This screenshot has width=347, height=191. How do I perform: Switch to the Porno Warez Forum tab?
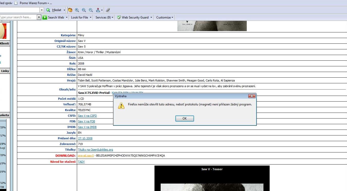(x=33, y=3)
